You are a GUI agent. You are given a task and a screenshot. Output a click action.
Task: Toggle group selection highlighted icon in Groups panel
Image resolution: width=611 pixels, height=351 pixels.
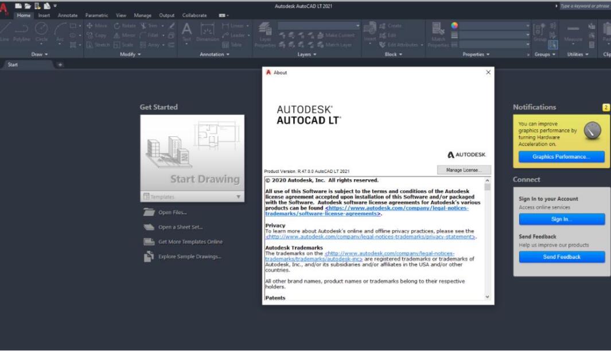click(552, 45)
